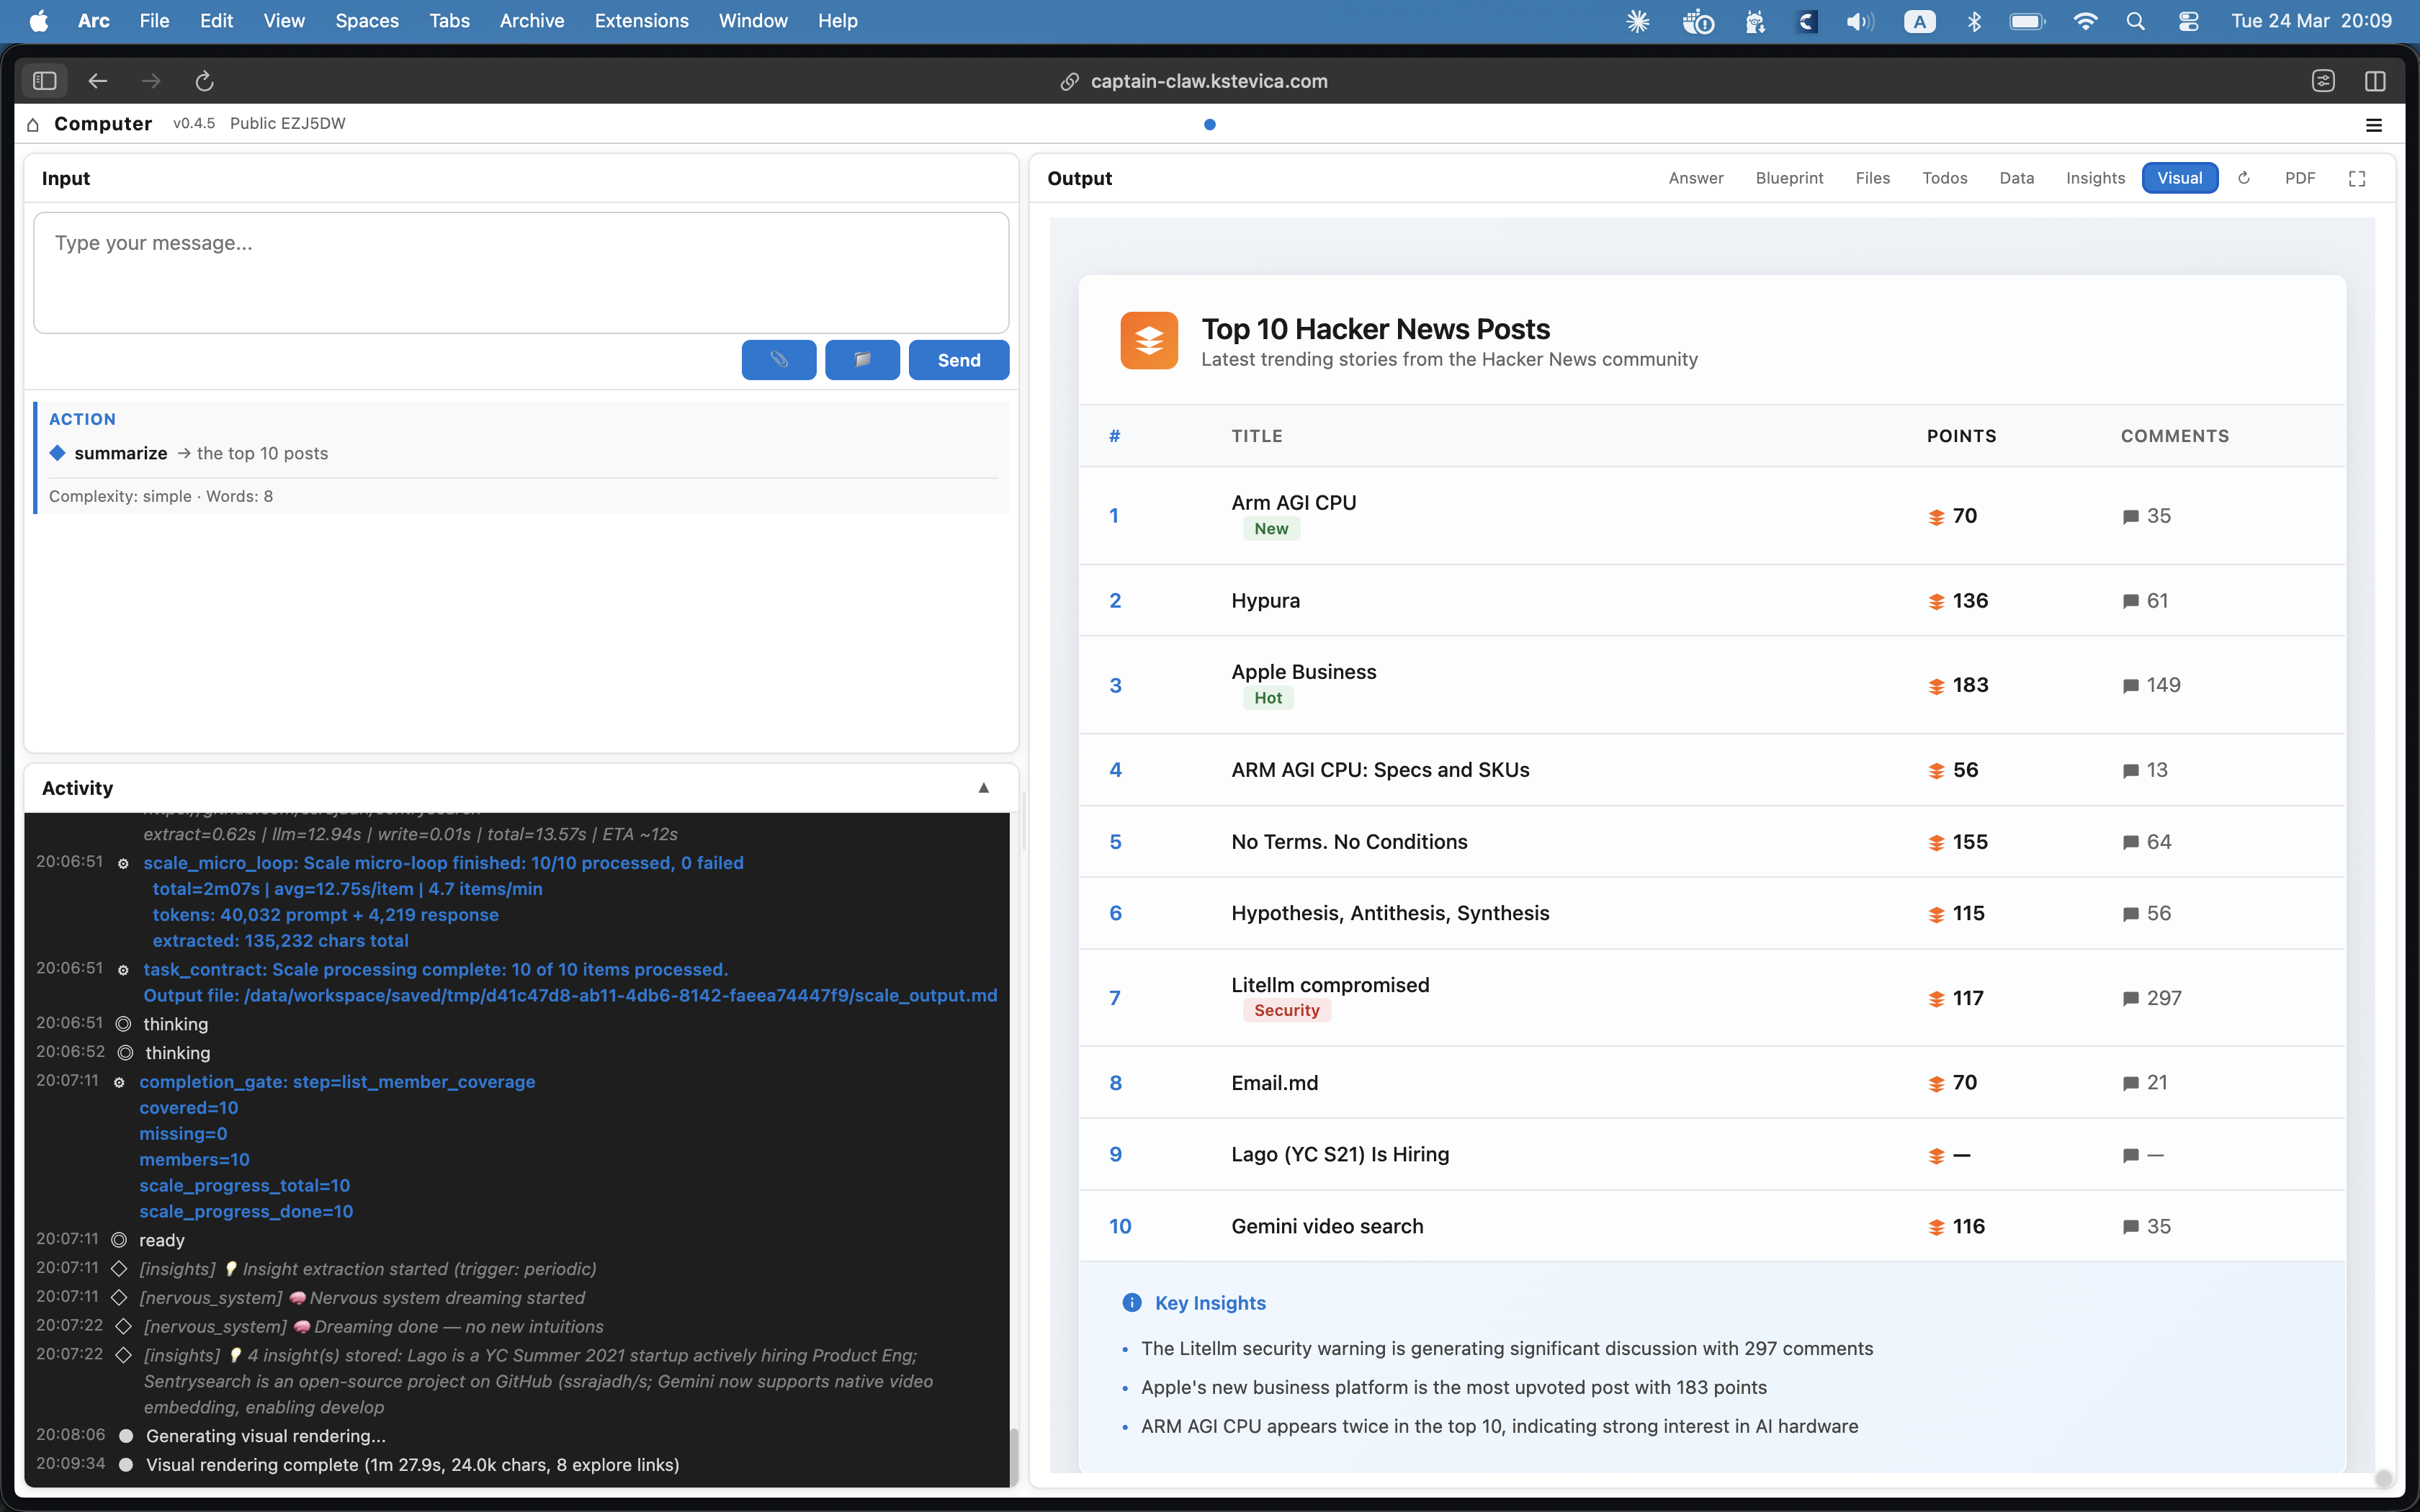
Task: Click the Bluetooth menu bar icon
Action: click(1974, 21)
